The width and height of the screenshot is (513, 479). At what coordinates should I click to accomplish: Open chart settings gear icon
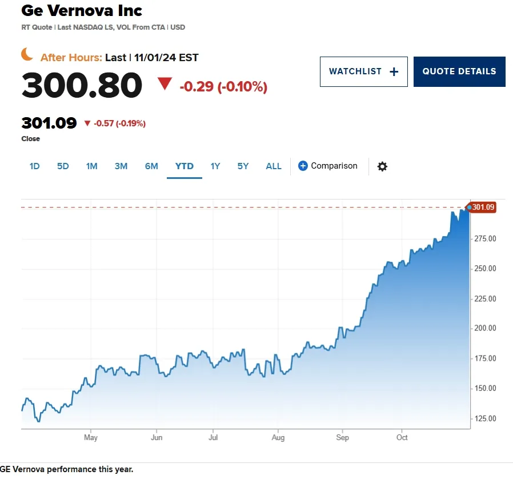382,166
